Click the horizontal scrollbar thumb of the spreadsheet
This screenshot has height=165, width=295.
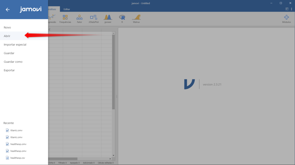(63, 159)
